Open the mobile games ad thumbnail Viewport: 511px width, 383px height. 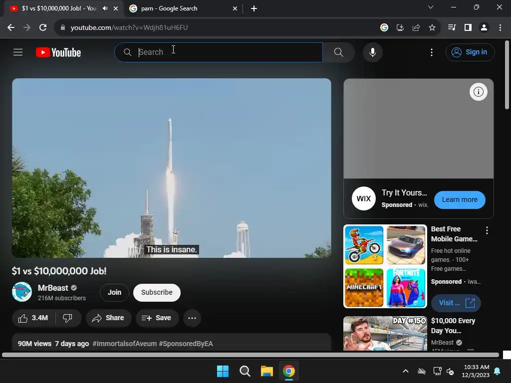coord(385,266)
